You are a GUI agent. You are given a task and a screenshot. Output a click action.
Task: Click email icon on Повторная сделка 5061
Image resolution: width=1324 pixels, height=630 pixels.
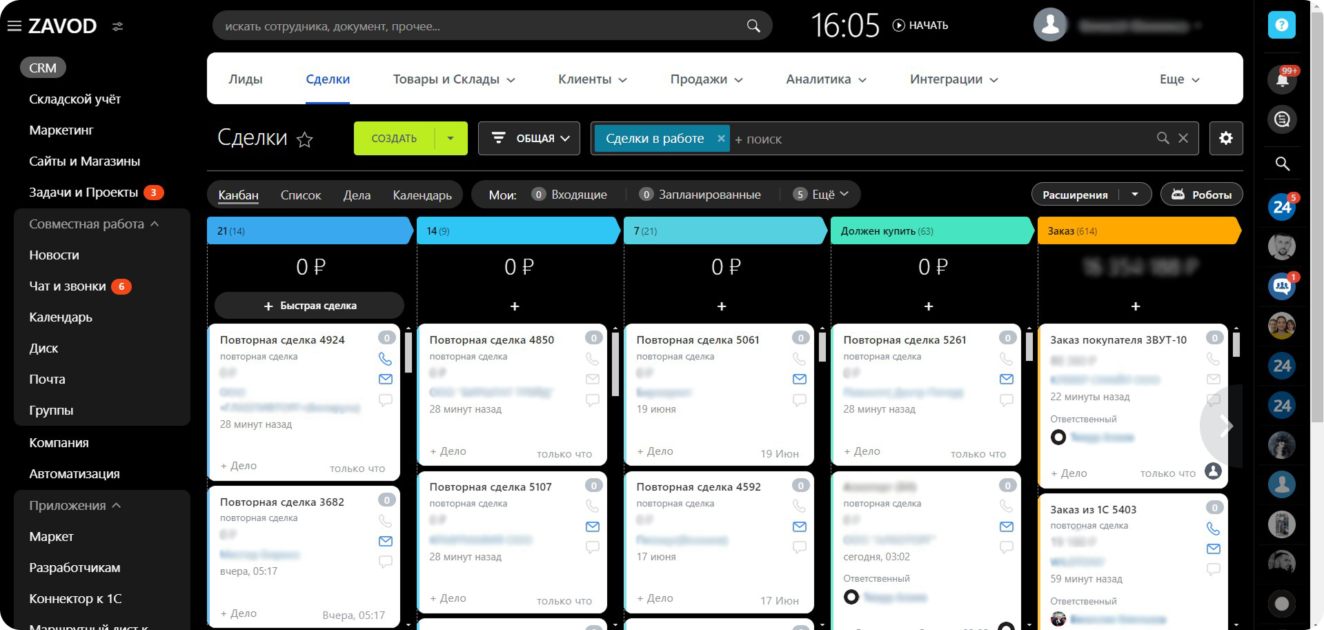pyautogui.click(x=799, y=379)
